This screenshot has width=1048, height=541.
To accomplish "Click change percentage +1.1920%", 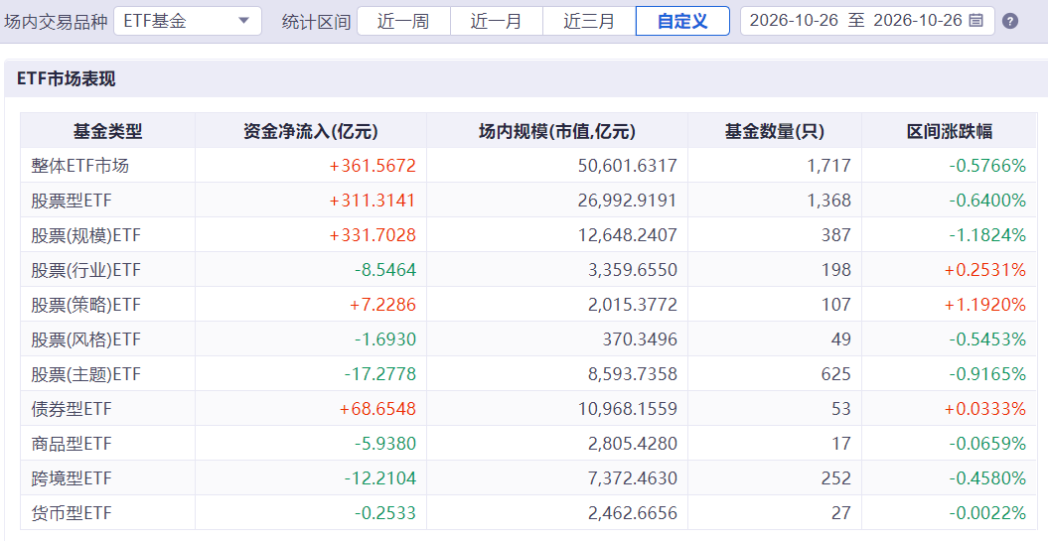I will pyautogui.click(x=985, y=305).
